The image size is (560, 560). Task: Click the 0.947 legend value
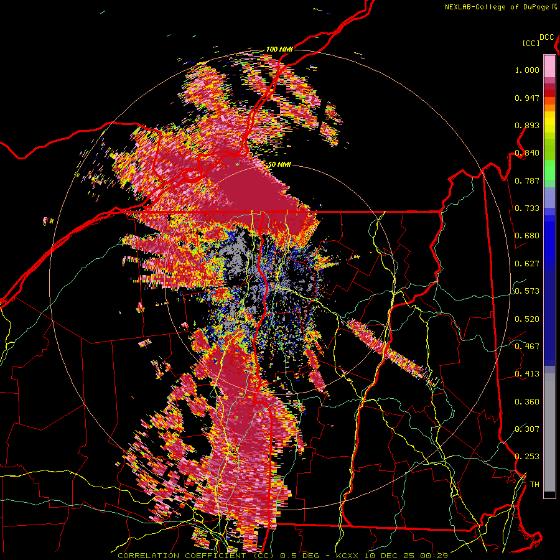click(527, 98)
